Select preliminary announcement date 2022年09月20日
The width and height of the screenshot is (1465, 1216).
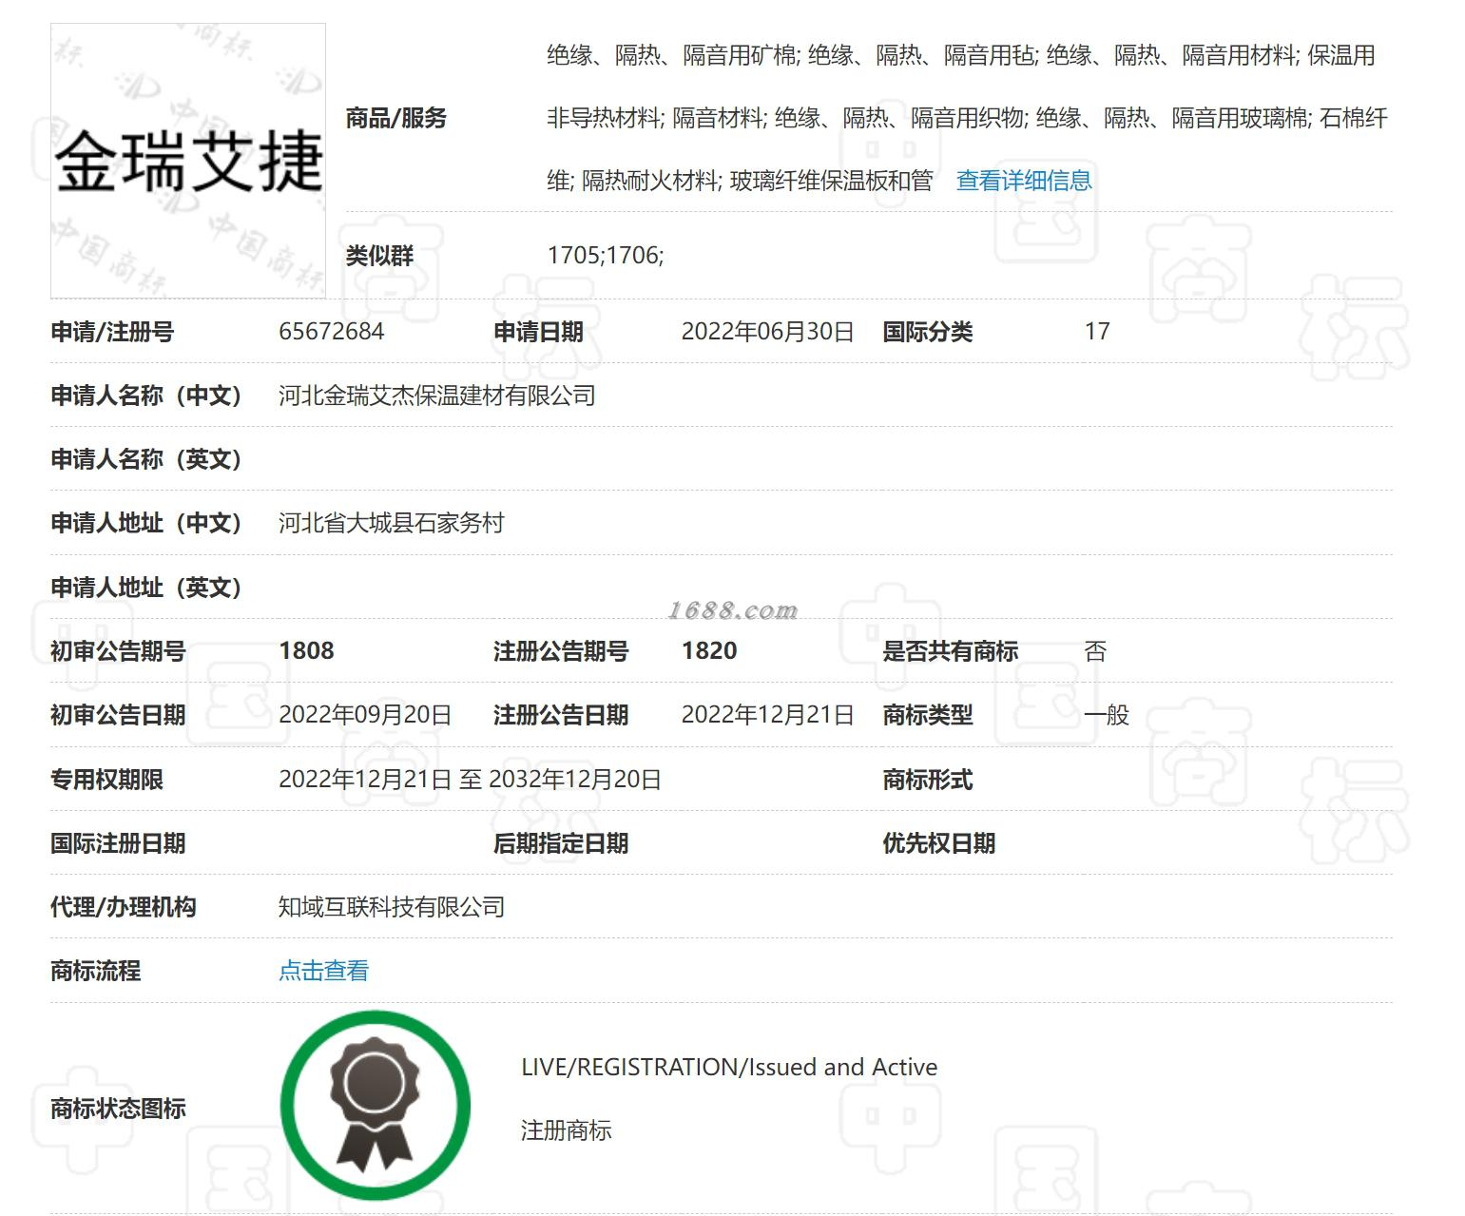coord(365,715)
